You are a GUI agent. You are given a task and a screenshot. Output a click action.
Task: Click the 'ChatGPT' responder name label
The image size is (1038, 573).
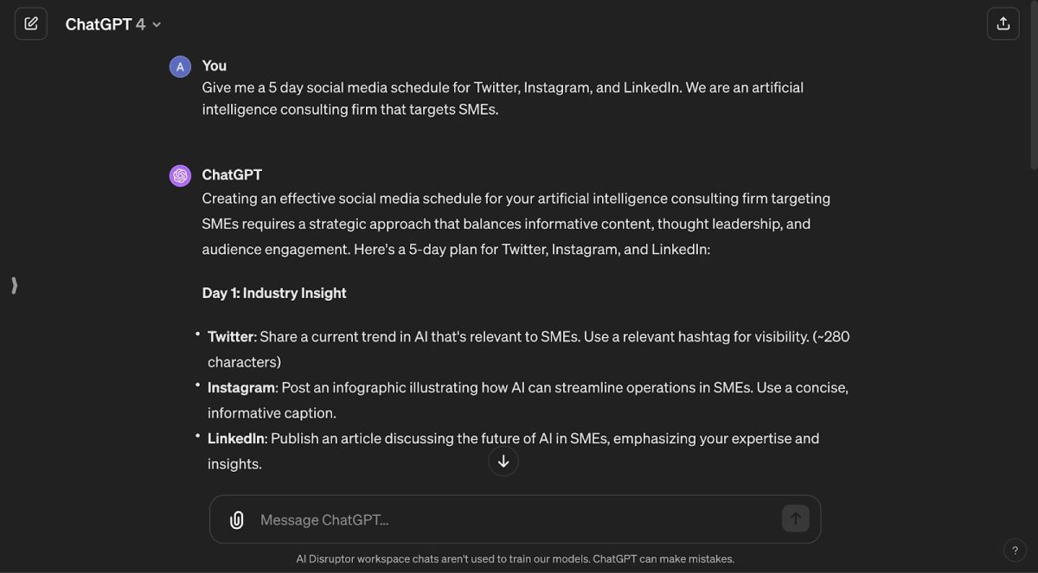click(232, 175)
